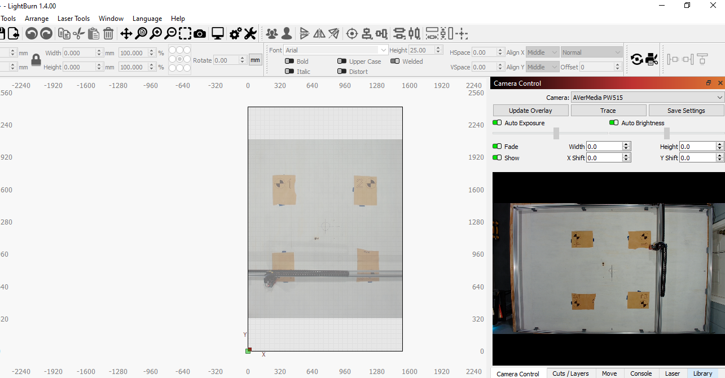Screen dimensions: 725x378
Task: Open device settings with gears icon
Action: (x=236, y=34)
